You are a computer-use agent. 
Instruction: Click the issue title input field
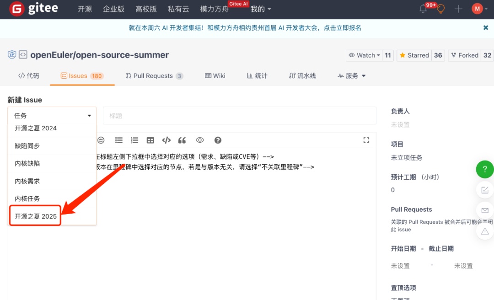[240, 116]
